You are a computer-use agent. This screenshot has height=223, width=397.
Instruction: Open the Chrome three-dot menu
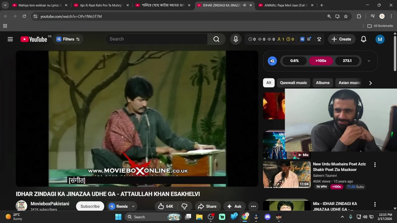click(x=391, y=16)
